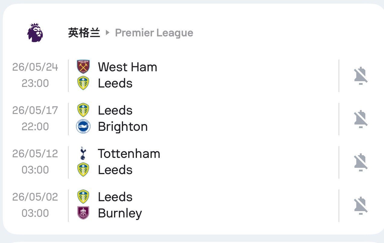Enable notifications for West Ham vs Leeds
The height and width of the screenshot is (243, 384).
pos(361,75)
